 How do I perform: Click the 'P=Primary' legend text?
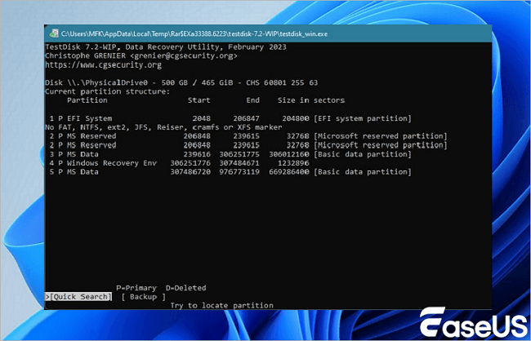136,288
